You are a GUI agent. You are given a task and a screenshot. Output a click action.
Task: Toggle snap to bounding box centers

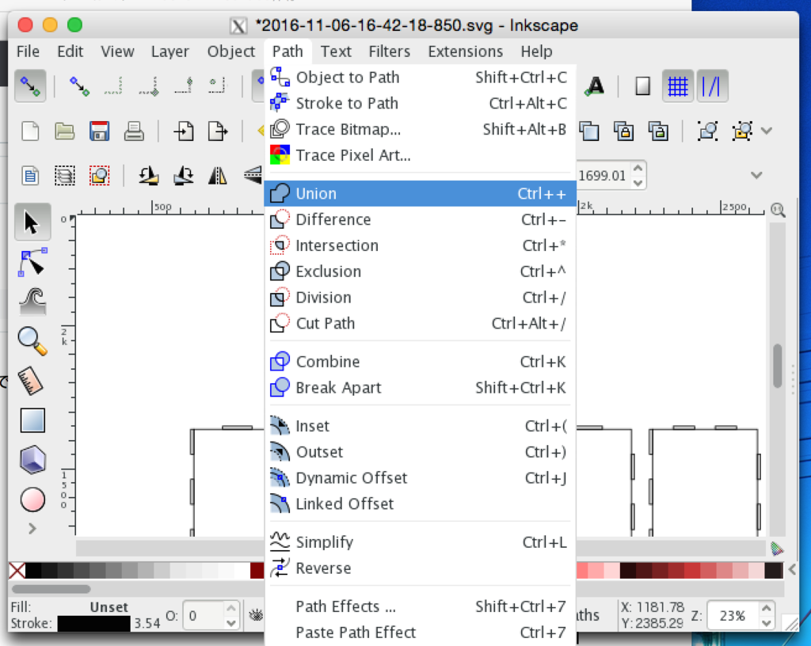point(218,85)
